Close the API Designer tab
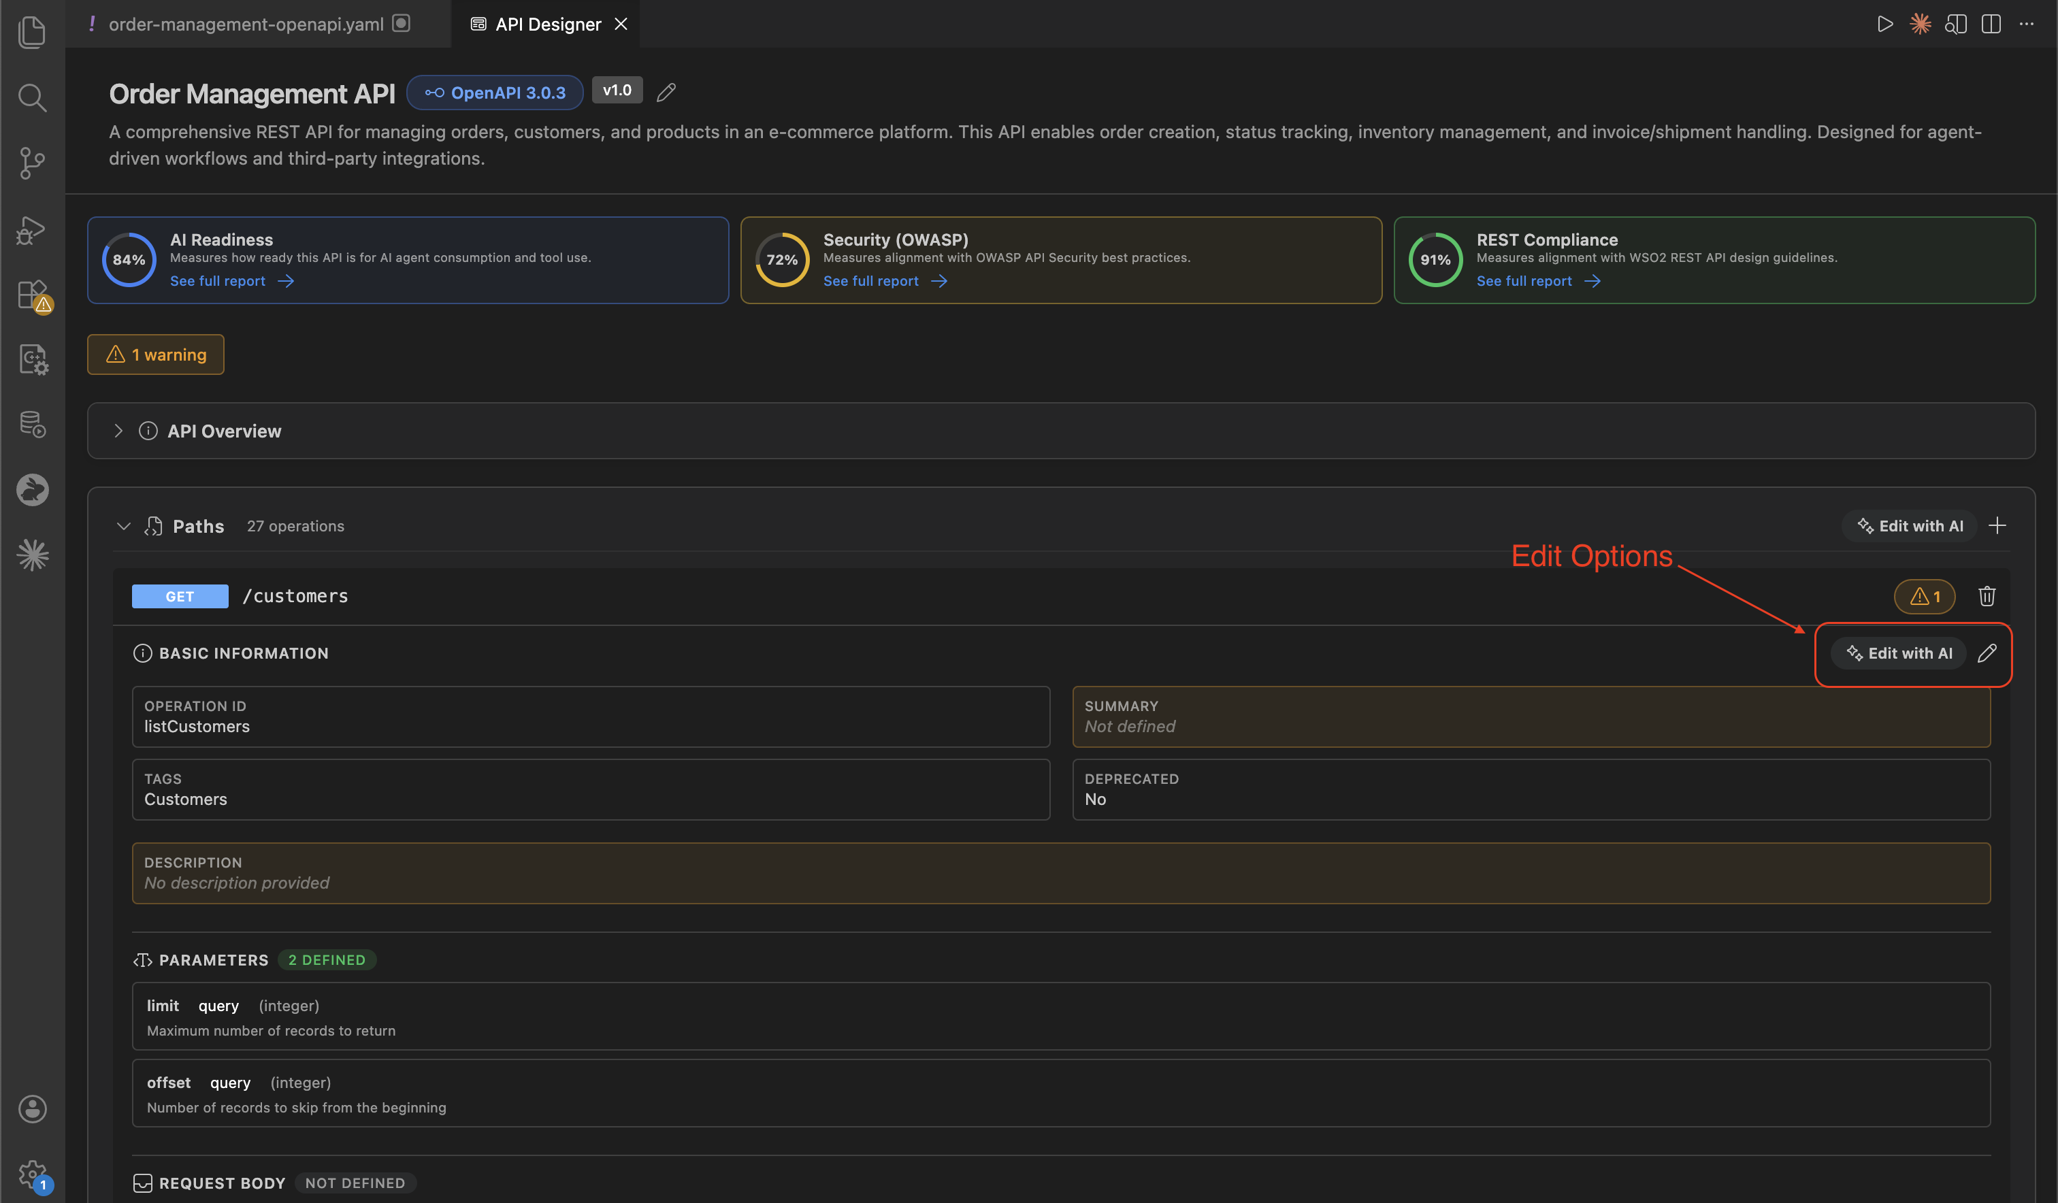The image size is (2058, 1203). pos(621,24)
